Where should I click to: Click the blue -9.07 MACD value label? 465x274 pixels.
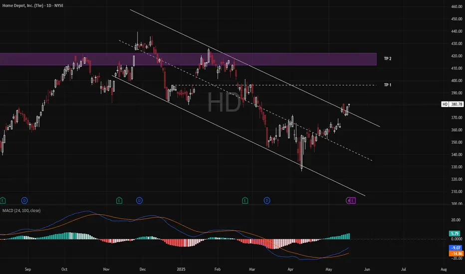[456, 248]
